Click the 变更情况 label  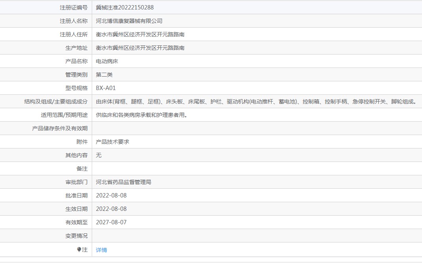click(76, 236)
